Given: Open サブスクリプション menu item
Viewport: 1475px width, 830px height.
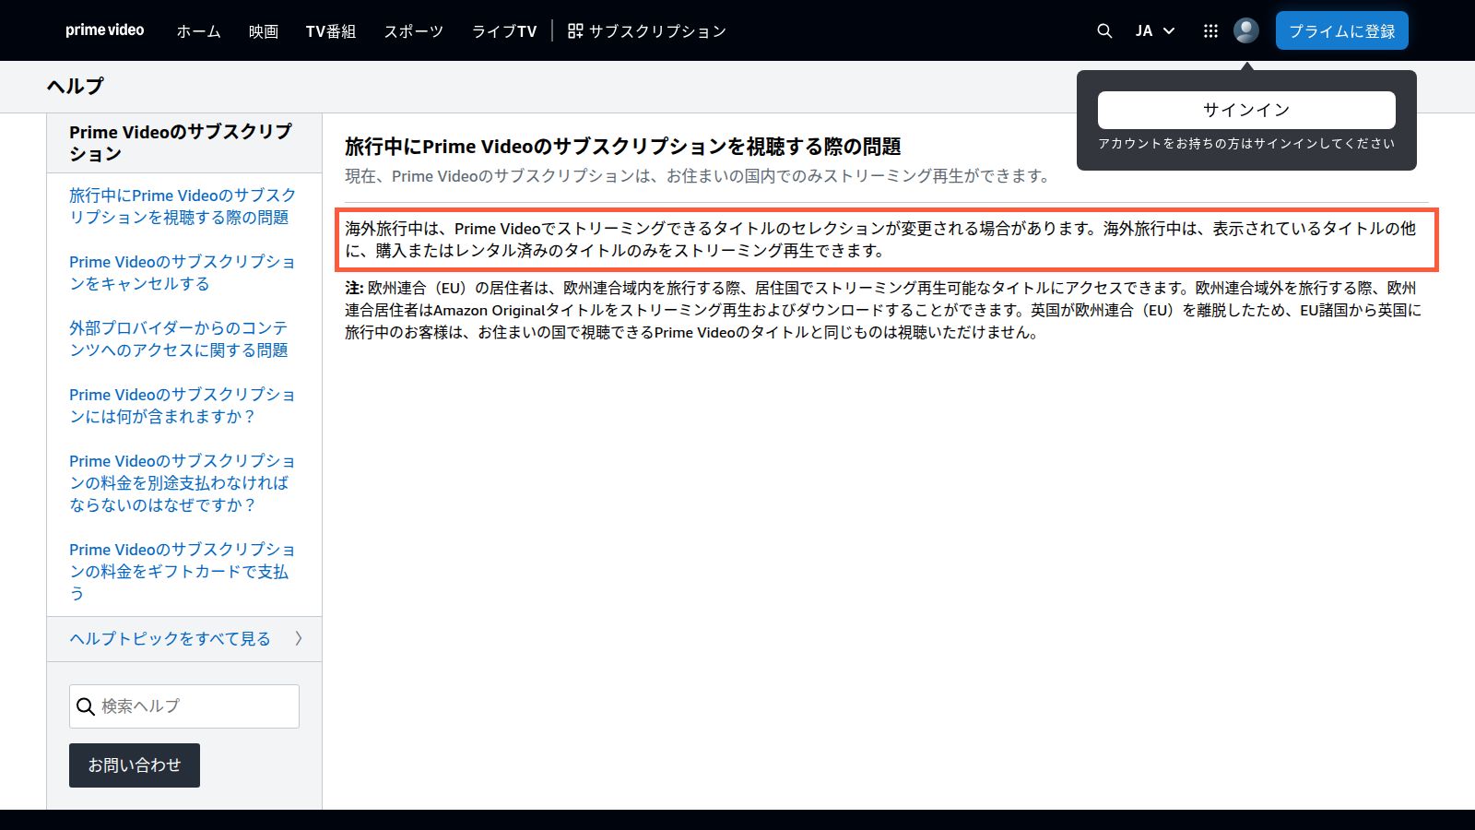Looking at the screenshot, I should click(x=647, y=31).
